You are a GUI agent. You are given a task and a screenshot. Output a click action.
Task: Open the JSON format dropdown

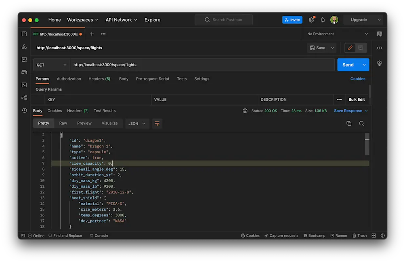point(136,123)
